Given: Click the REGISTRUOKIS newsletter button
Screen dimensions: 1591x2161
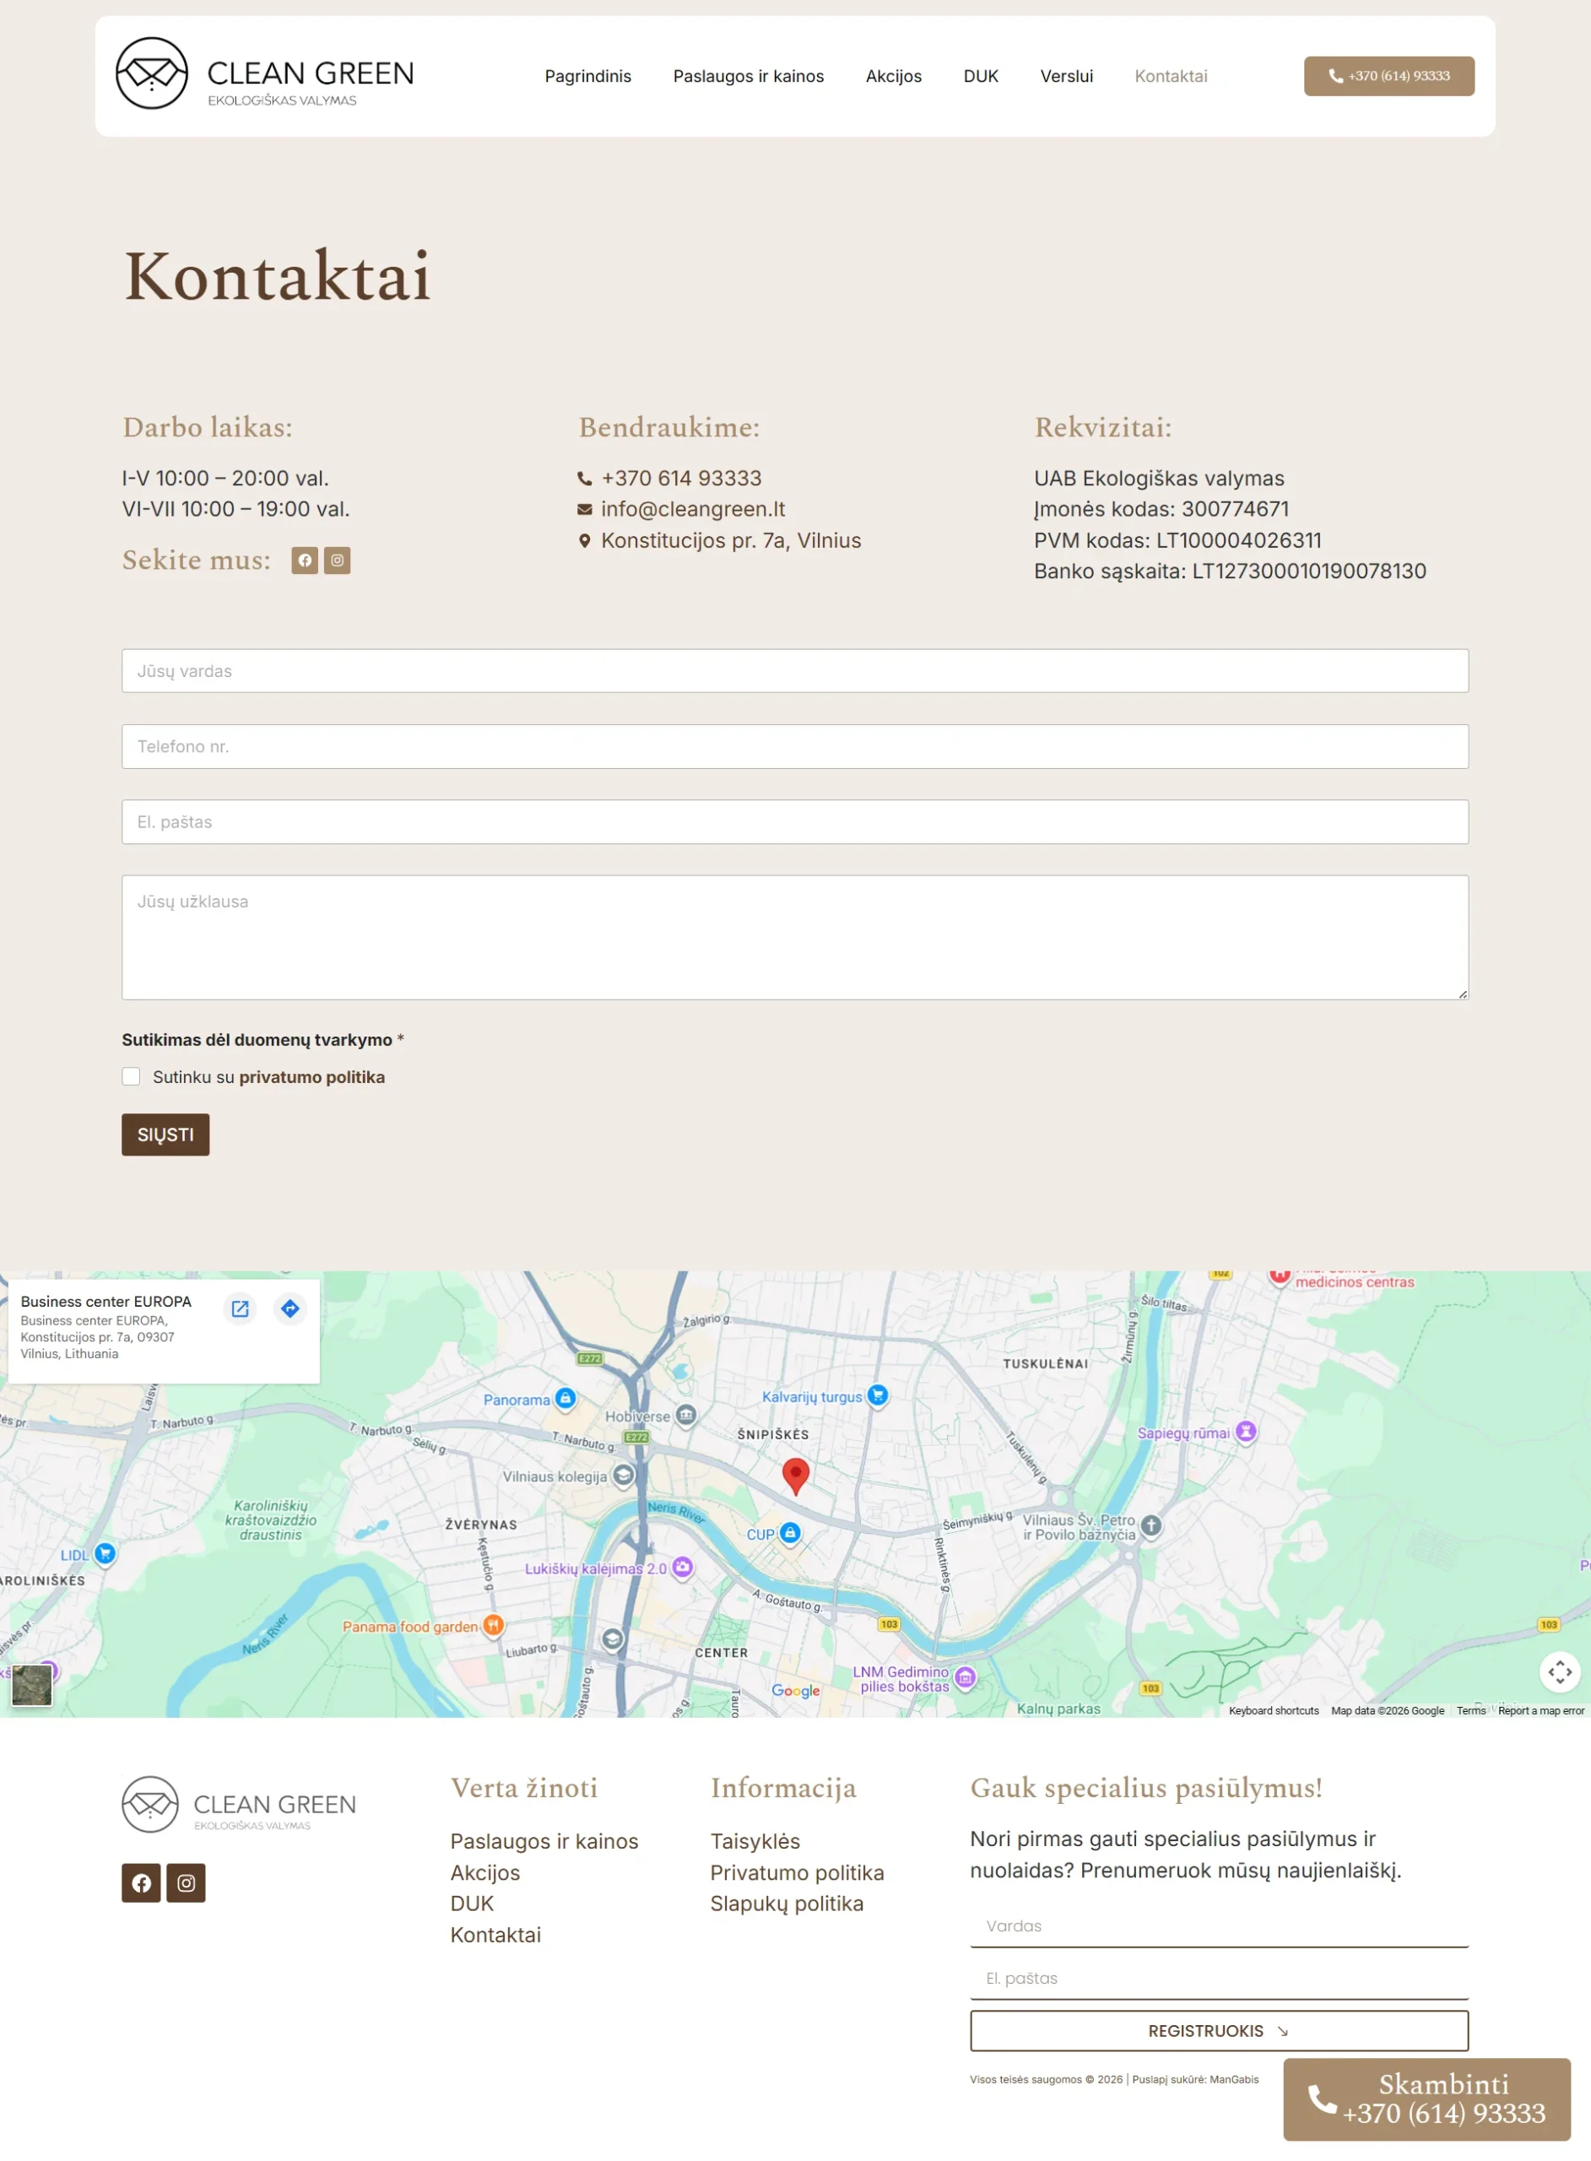Looking at the screenshot, I should pyautogui.click(x=1220, y=2031).
